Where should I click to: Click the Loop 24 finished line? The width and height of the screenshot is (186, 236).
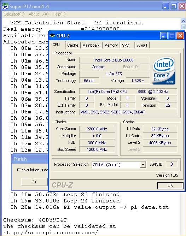click(65, 201)
